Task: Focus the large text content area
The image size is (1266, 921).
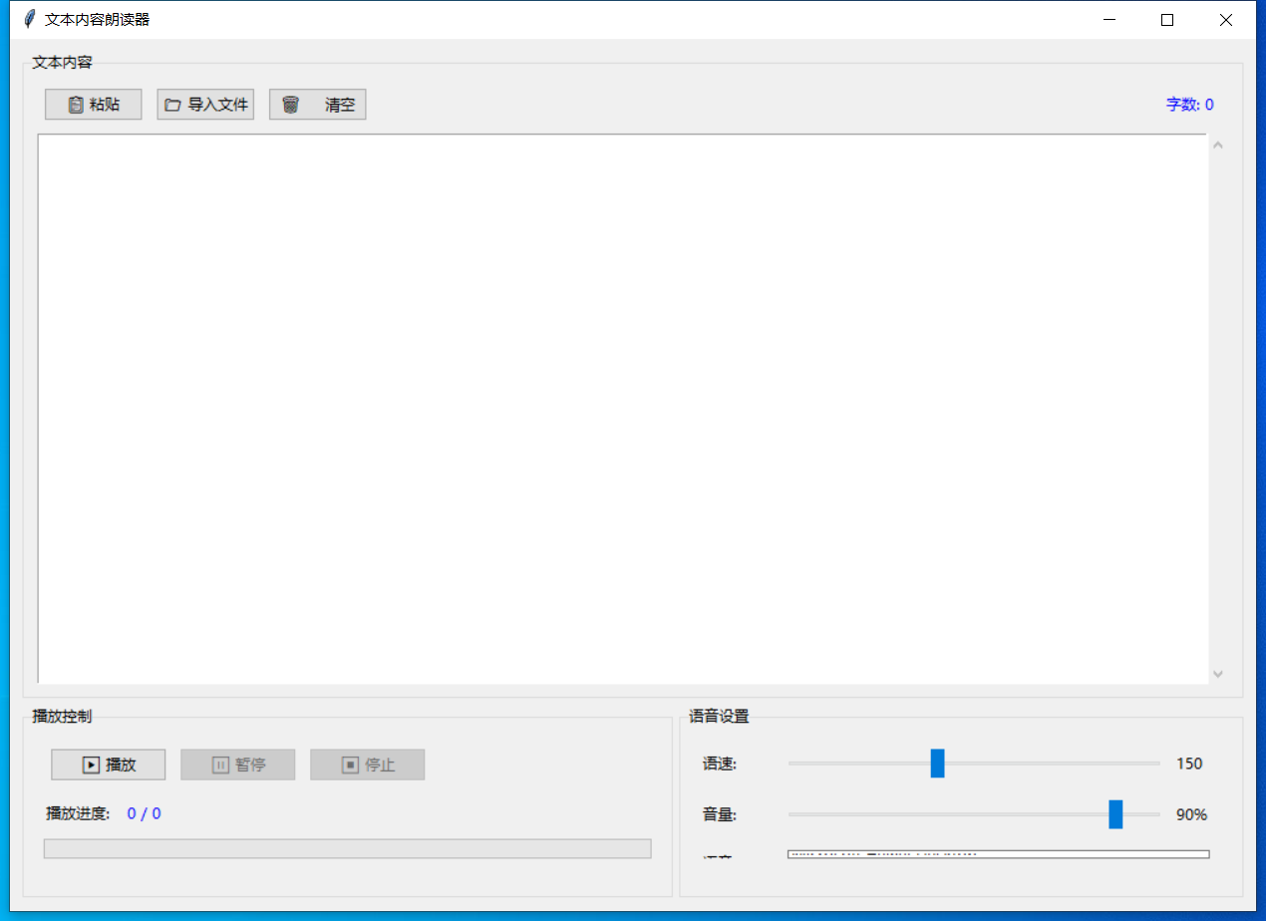Action: click(x=623, y=409)
